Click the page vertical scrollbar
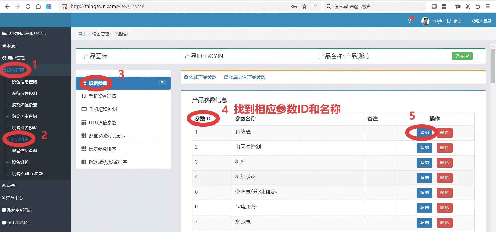Viewport: 496px width, 232px height. [493, 66]
